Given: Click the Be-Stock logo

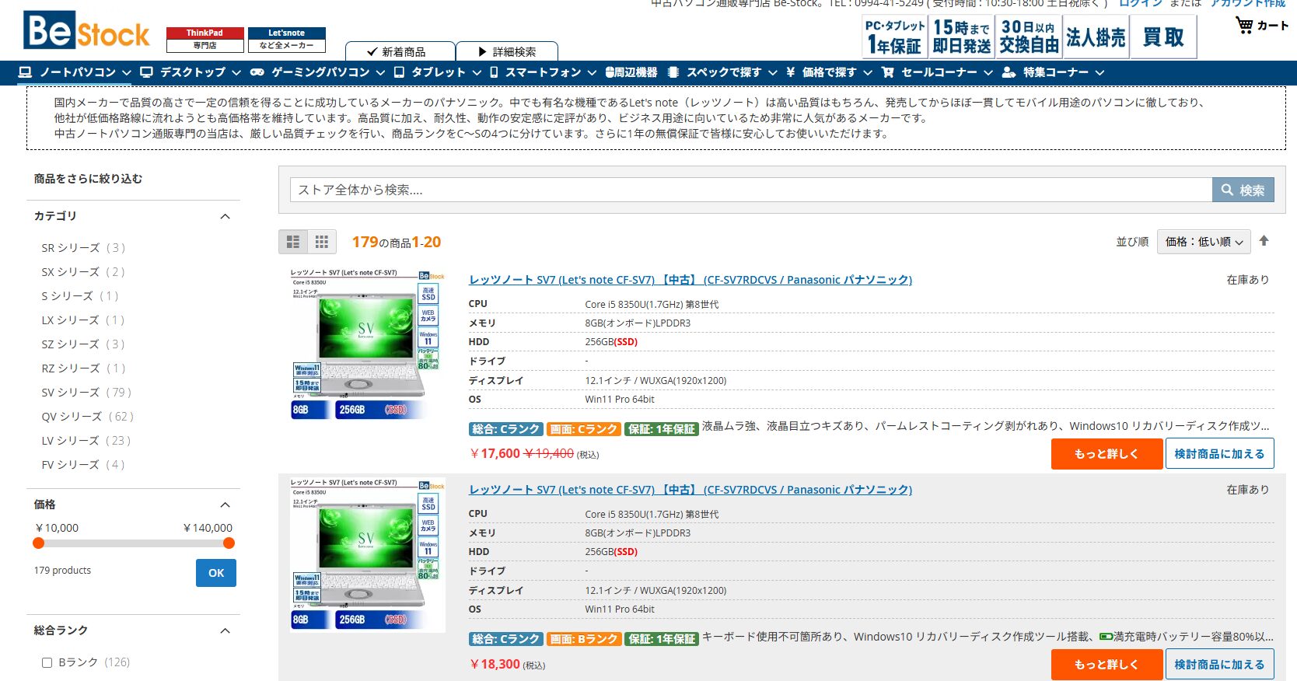Looking at the screenshot, I should (x=86, y=31).
